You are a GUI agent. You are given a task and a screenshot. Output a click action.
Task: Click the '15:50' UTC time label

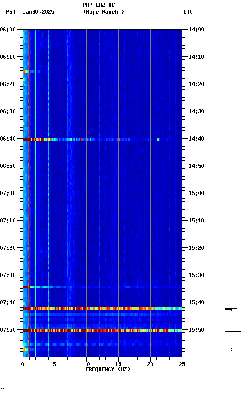click(196, 330)
